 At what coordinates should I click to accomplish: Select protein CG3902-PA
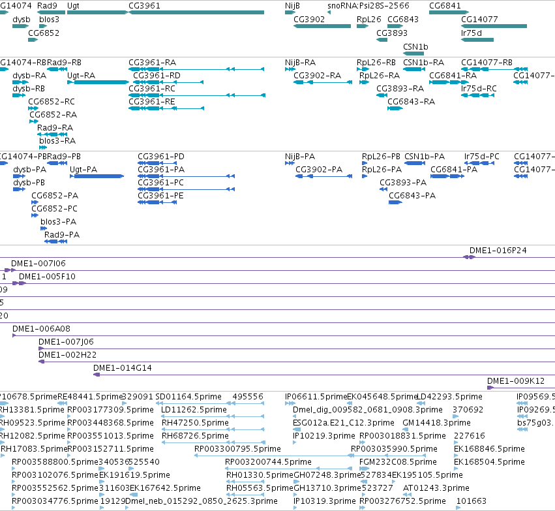click(x=324, y=176)
